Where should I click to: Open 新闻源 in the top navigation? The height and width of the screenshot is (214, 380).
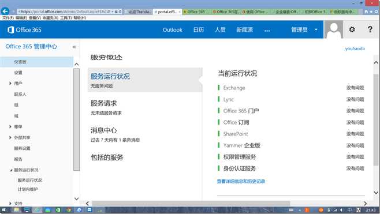click(244, 30)
